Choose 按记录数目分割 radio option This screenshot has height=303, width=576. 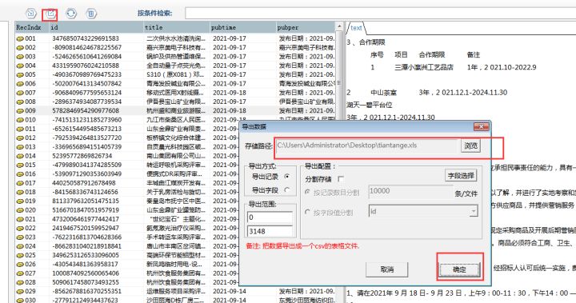click(x=307, y=192)
